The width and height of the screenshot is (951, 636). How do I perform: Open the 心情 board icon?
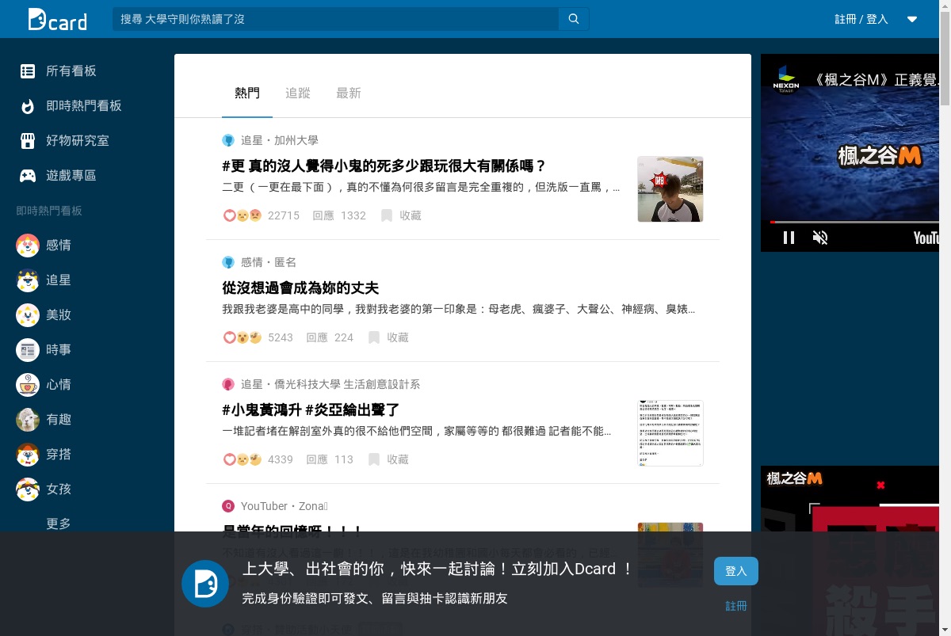28,385
